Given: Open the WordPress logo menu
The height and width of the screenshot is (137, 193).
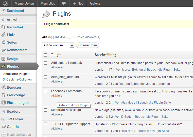Looking at the screenshot, I should tap(6, 3).
